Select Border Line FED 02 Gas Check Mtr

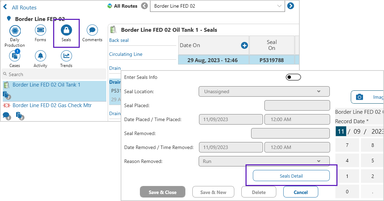pos(52,105)
